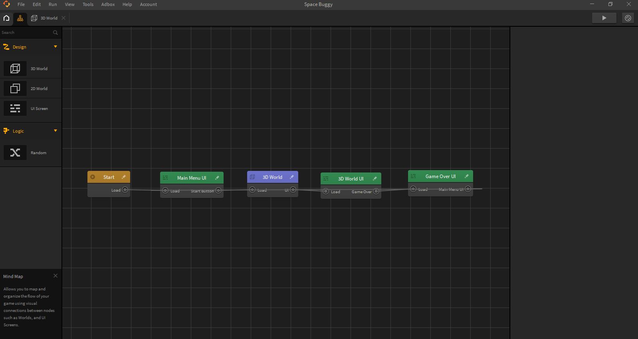
Task: Select the Random logic node icon
Action: tap(15, 153)
